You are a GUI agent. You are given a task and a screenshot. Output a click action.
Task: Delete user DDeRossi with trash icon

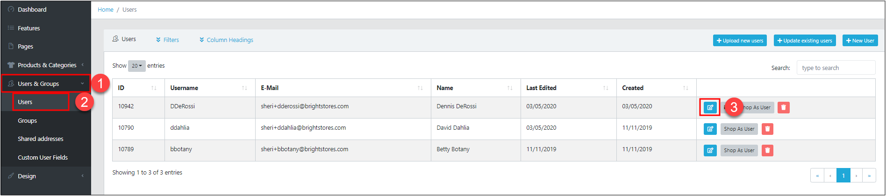[784, 107]
